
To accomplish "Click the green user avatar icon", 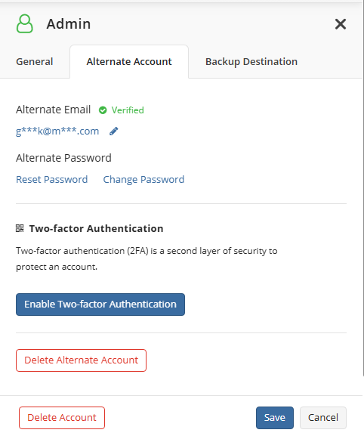I will point(25,23).
